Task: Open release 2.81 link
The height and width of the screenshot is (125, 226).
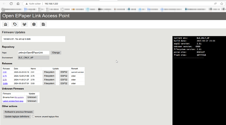Action: [x=5, y=72]
